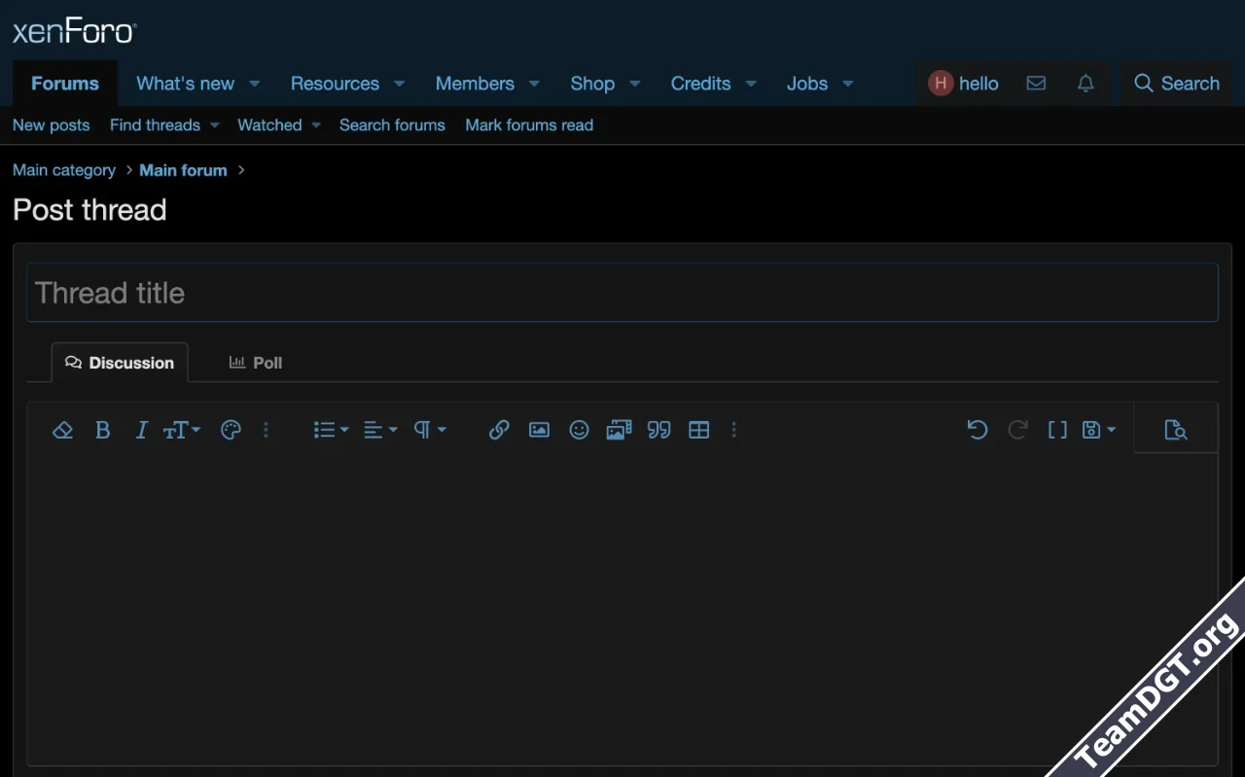The image size is (1245, 777).
Task: Expand the font size dropdown
Action: coord(182,430)
